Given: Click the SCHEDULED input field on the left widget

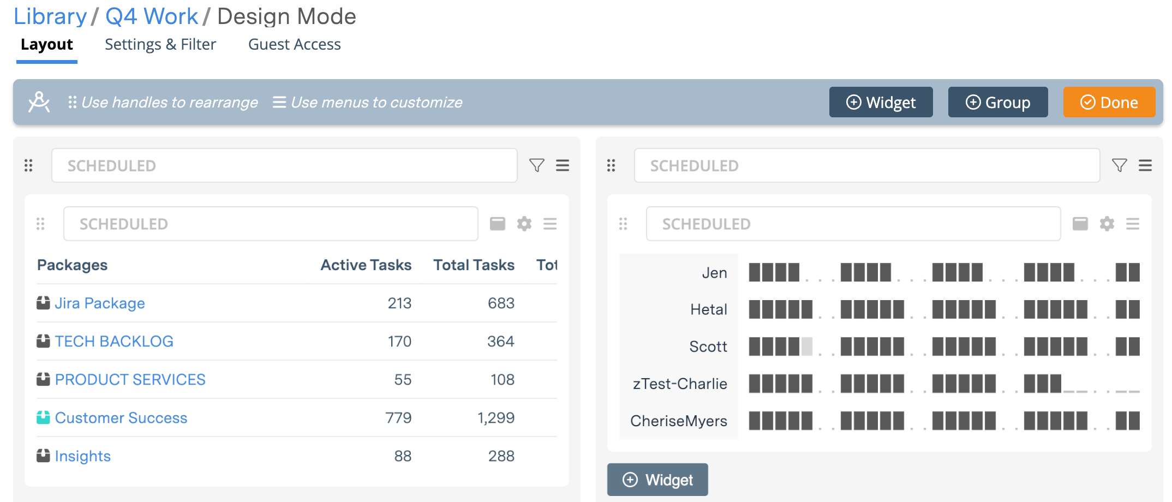Looking at the screenshot, I should 284,165.
